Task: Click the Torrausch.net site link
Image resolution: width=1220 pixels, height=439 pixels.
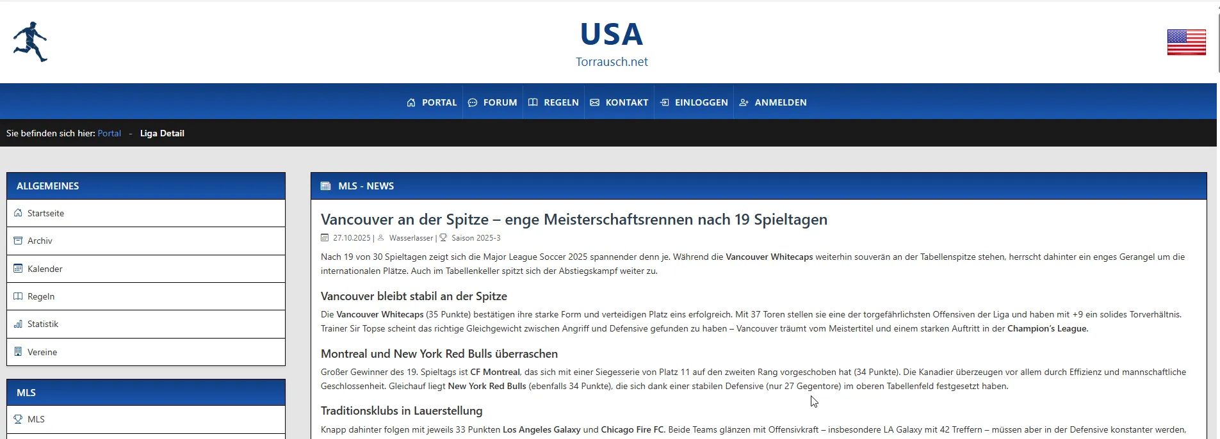Action: pos(612,62)
